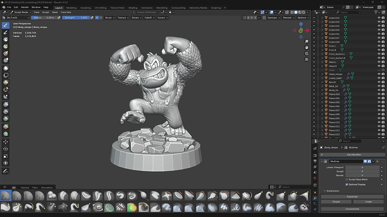Click the Simple subdivide button
387x217 pixels.
336,202
